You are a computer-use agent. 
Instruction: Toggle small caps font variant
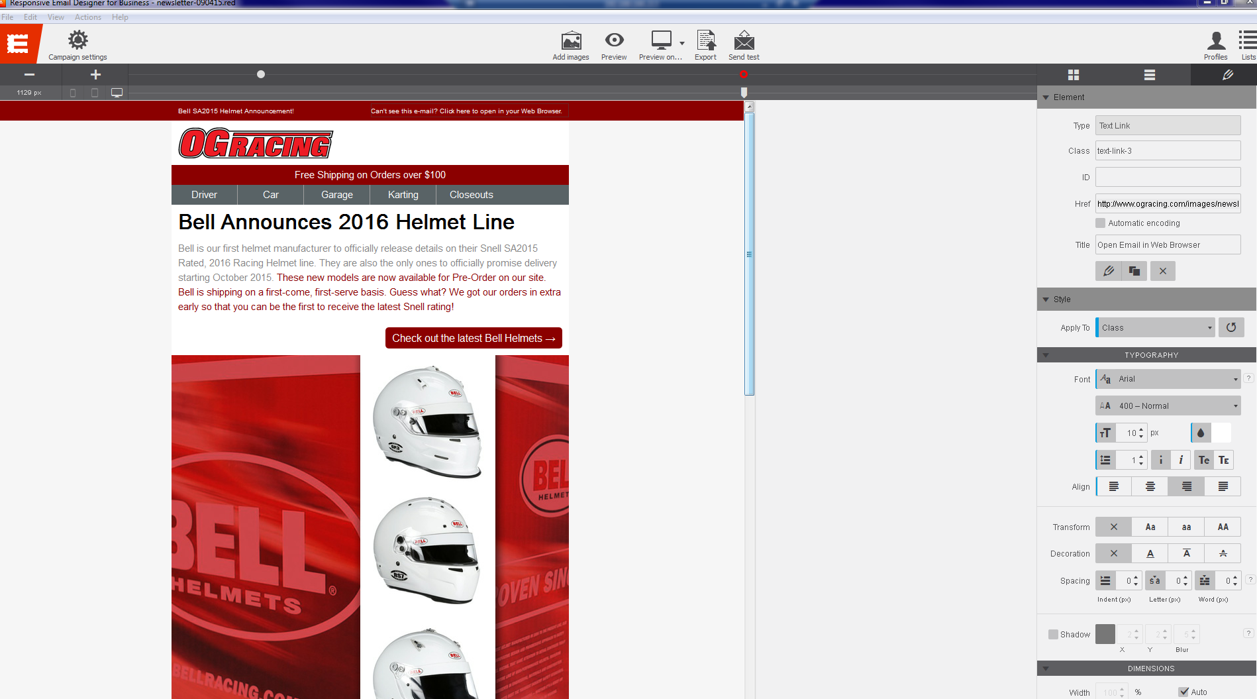coord(1224,460)
